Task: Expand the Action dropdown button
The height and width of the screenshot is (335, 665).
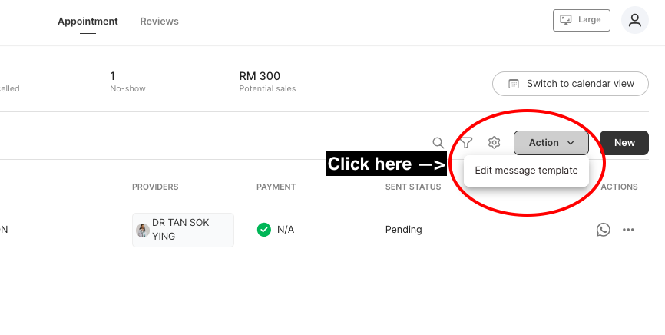Action: coord(551,143)
